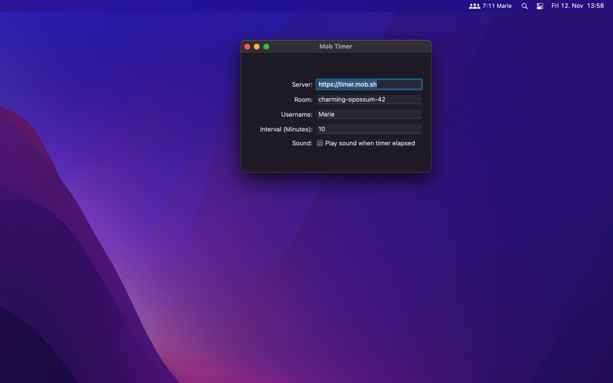The width and height of the screenshot is (613, 383).
Task: Select the Username field containing Marie
Action: (369, 114)
